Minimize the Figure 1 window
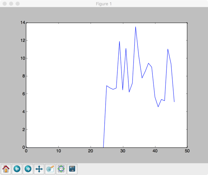This screenshot has height=175, width=208. click(x=11, y=4)
